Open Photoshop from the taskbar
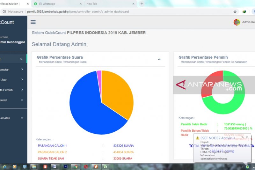 coord(66,166)
